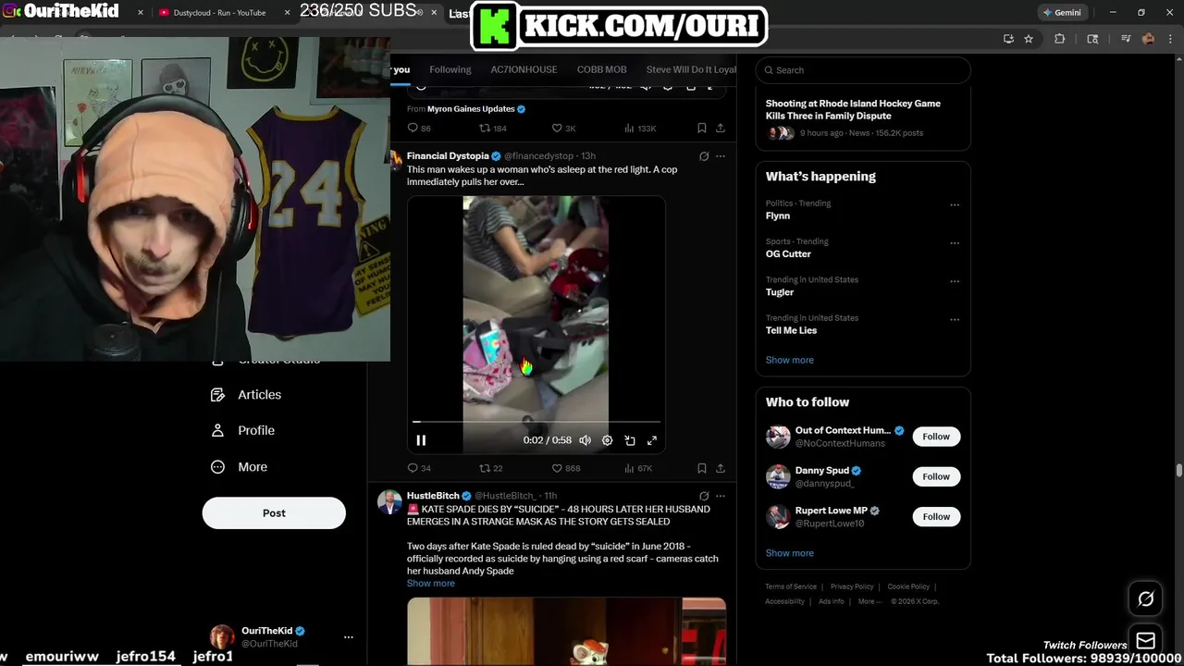Click the Post button

pyautogui.click(x=274, y=513)
